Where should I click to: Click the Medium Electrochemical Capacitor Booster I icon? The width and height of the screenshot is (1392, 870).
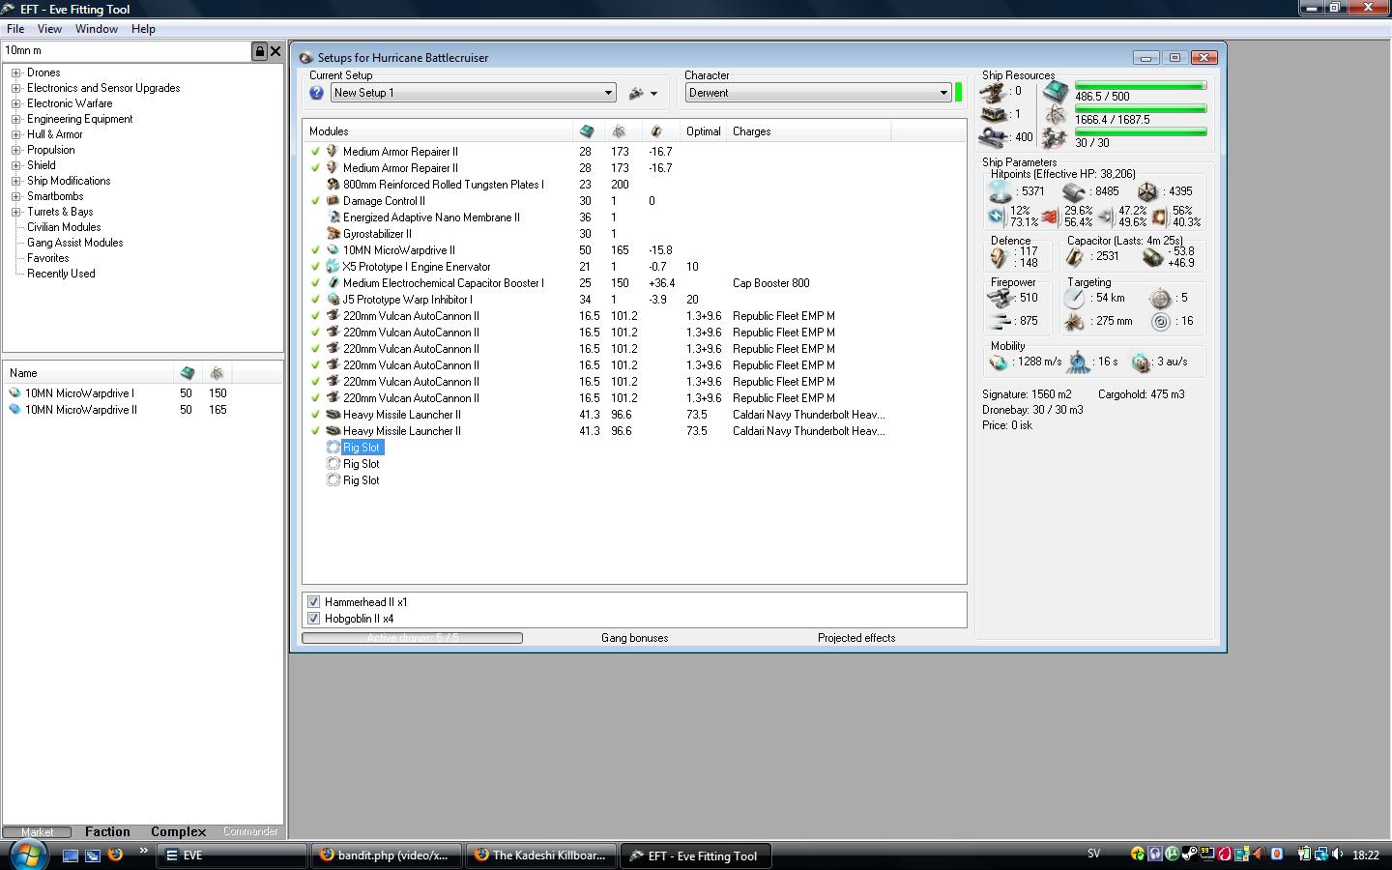333,283
